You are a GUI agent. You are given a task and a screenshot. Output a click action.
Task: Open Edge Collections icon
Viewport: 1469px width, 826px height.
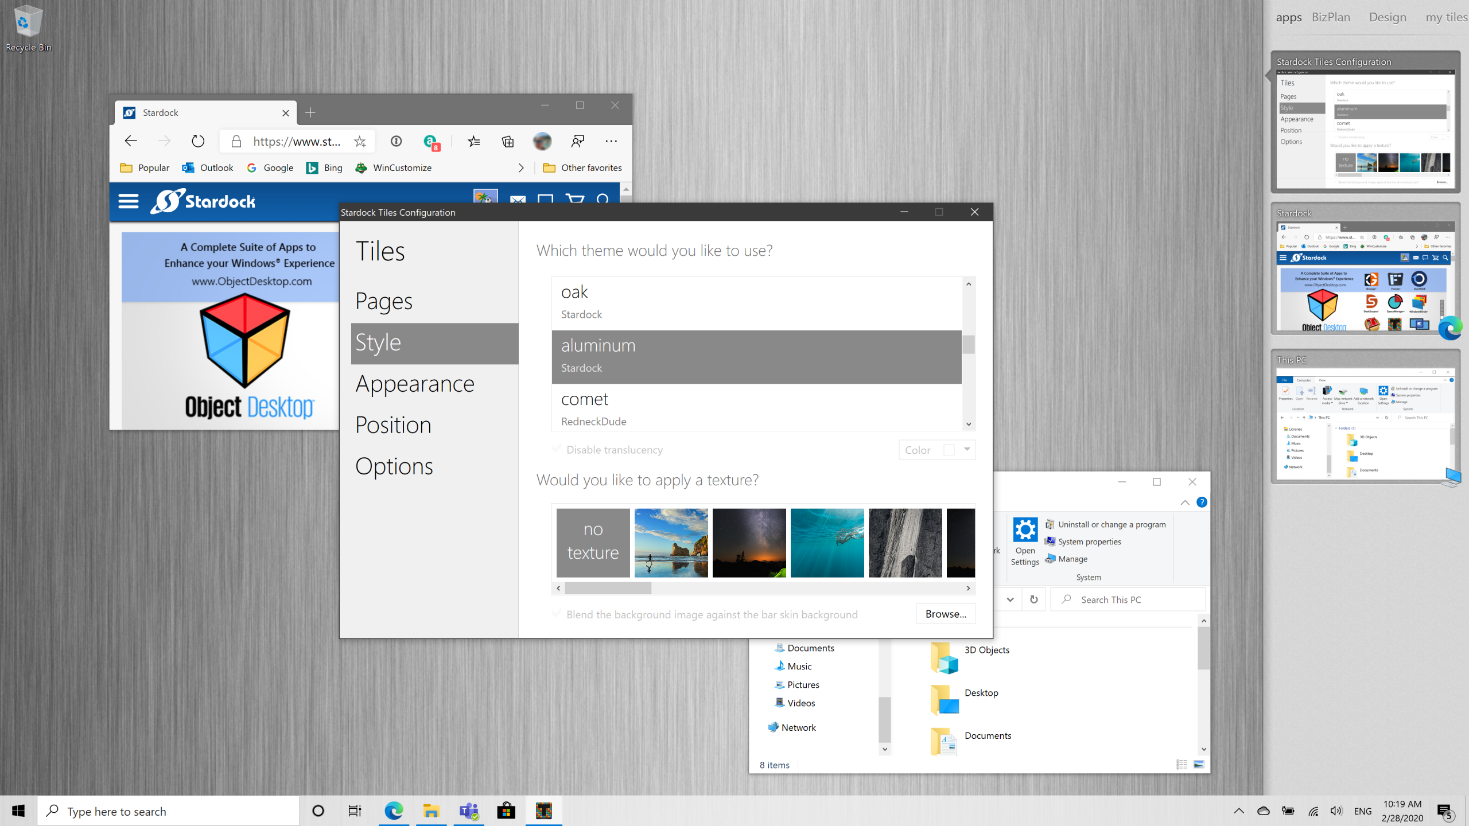tap(508, 141)
